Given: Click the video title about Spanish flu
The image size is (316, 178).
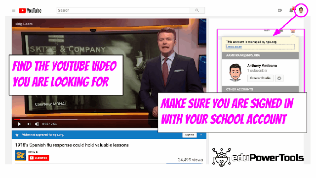Looking at the screenshot, I should pos(72,145).
